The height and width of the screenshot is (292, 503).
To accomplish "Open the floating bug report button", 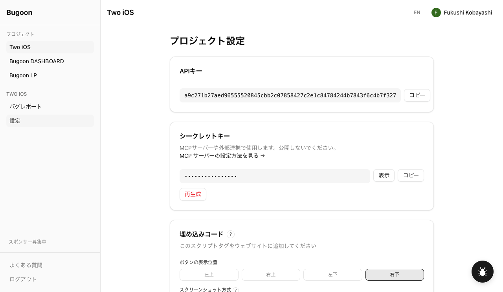I will [483, 272].
